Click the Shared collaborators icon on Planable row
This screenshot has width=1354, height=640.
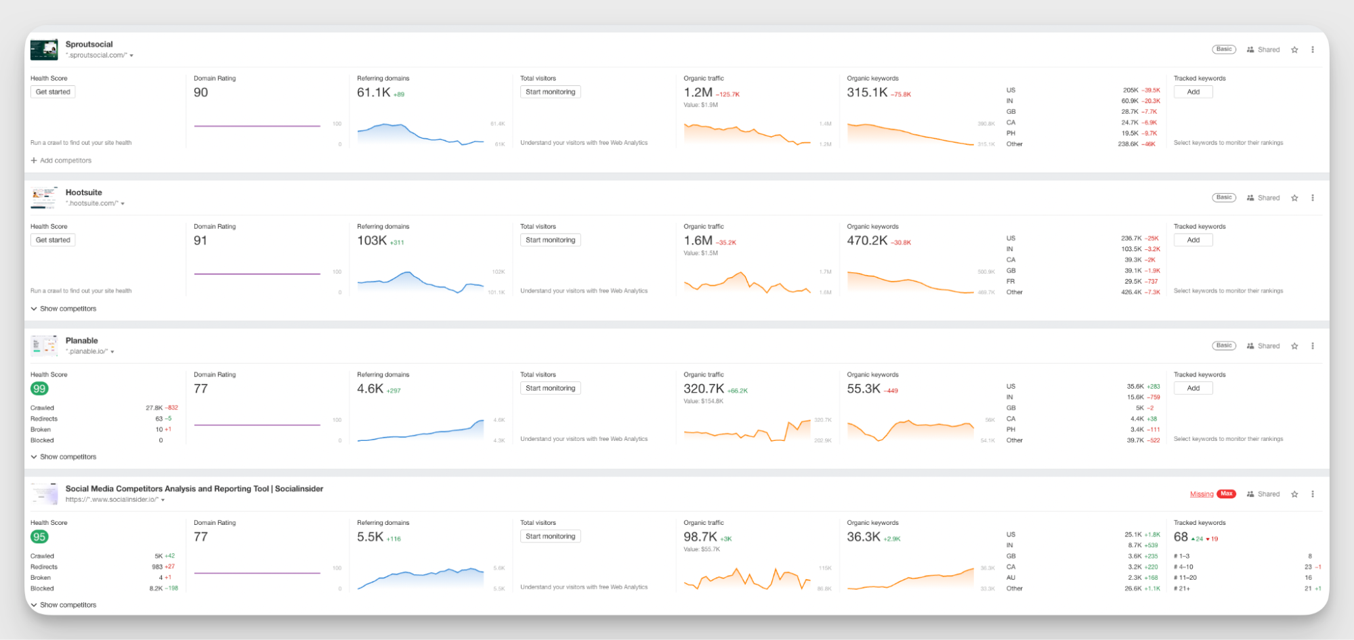(x=1250, y=345)
